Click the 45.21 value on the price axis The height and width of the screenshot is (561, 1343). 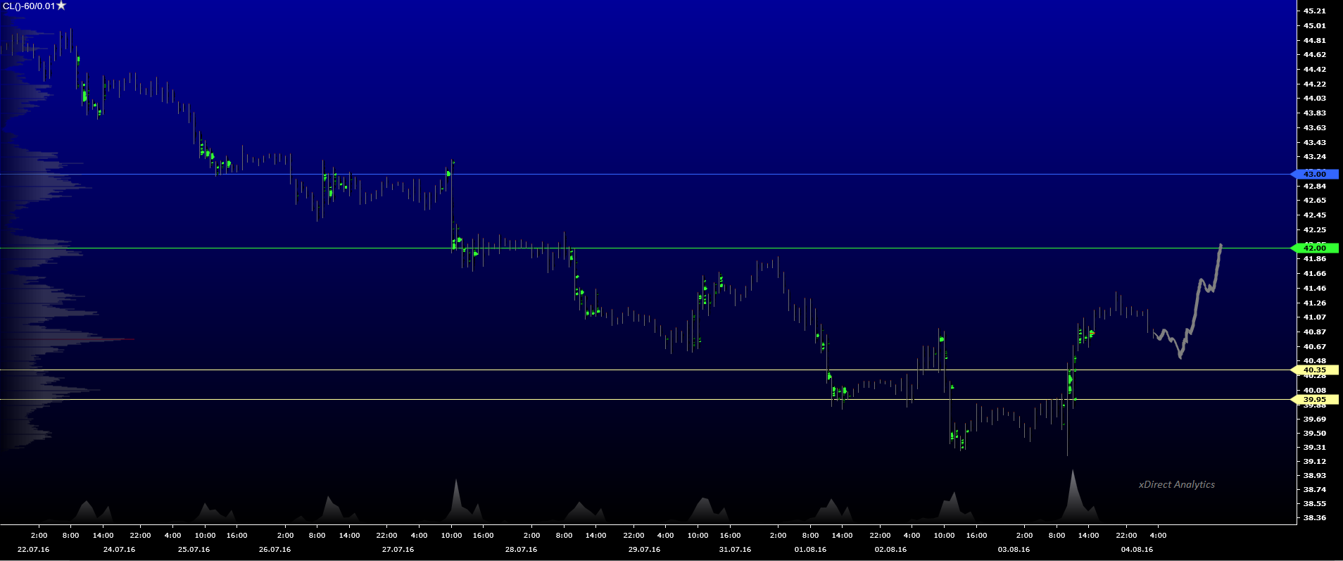pyautogui.click(x=1314, y=11)
